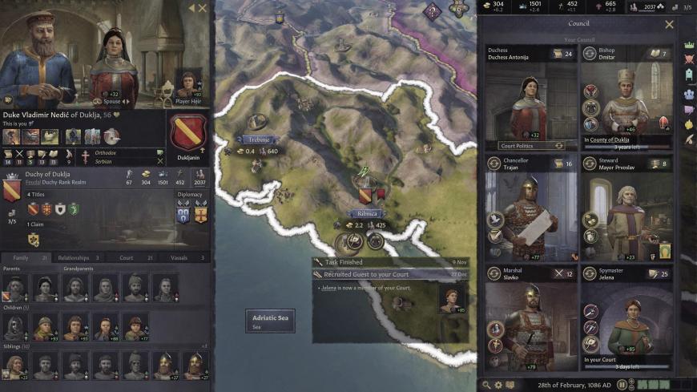Adjust the game speed indicator bars
The width and height of the screenshot is (697, 392).
[x=654, y=385]
